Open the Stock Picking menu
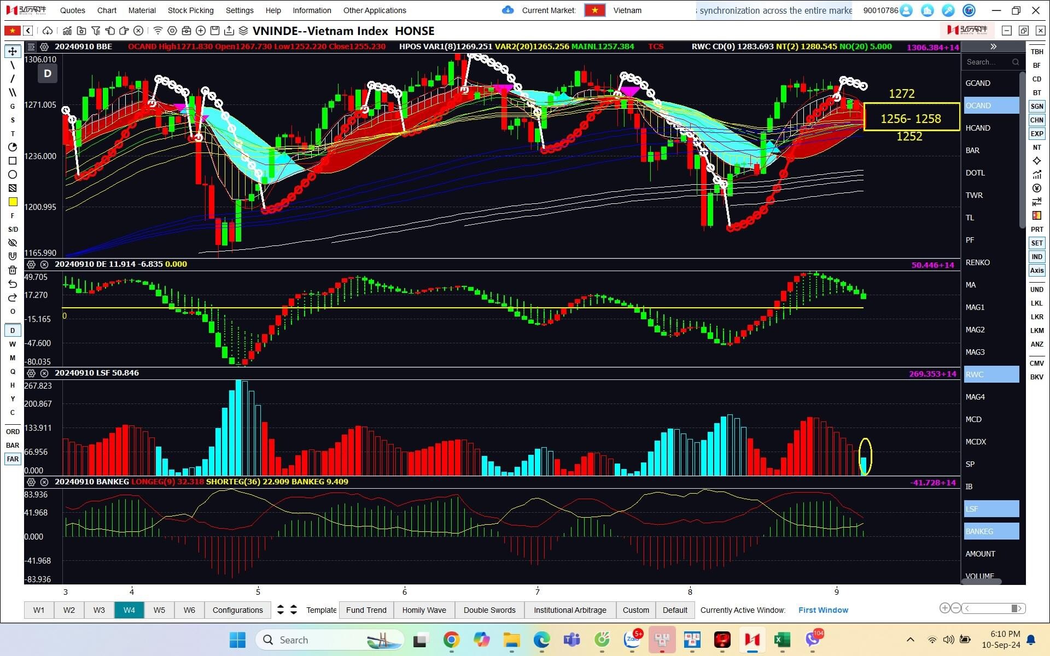The height and width of the screenshot is (656, 1050). pos(191,10)
